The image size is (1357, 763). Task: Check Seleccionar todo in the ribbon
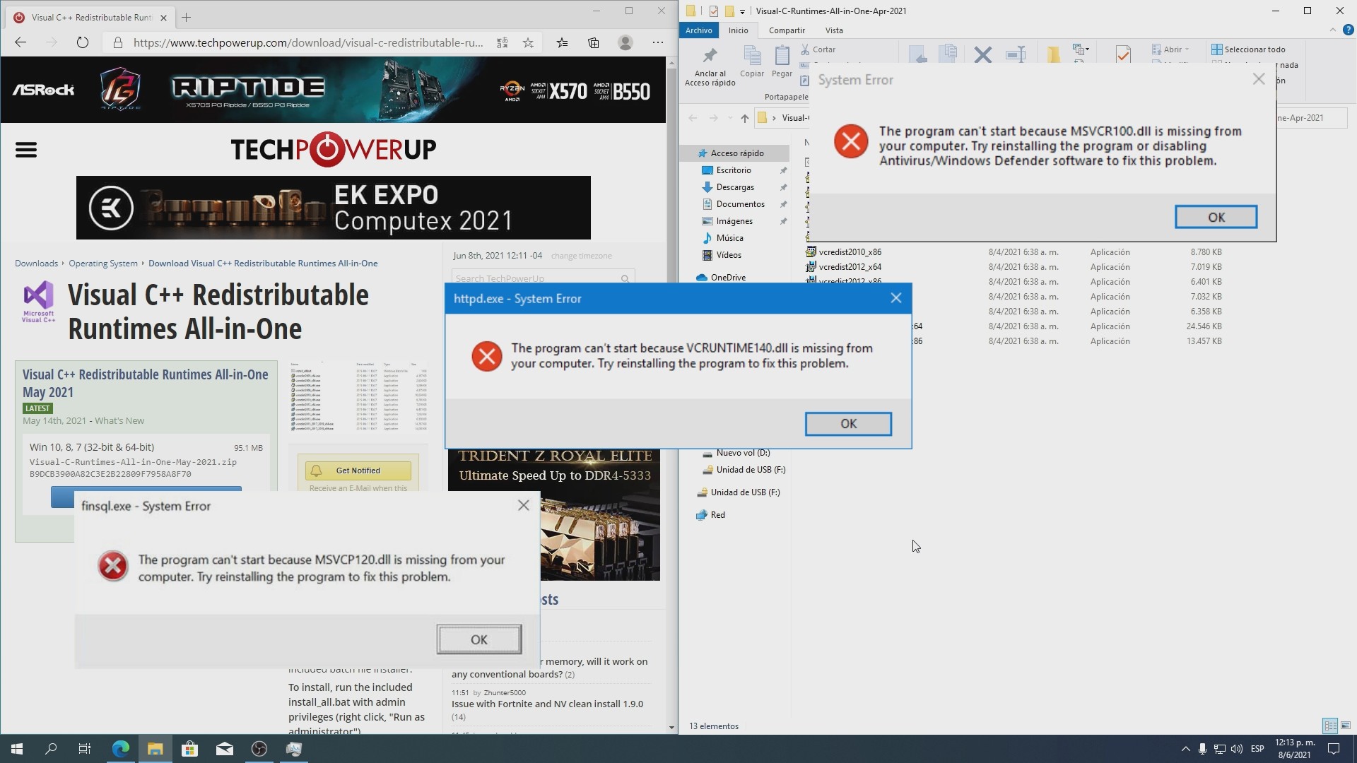click(1217, 49)
